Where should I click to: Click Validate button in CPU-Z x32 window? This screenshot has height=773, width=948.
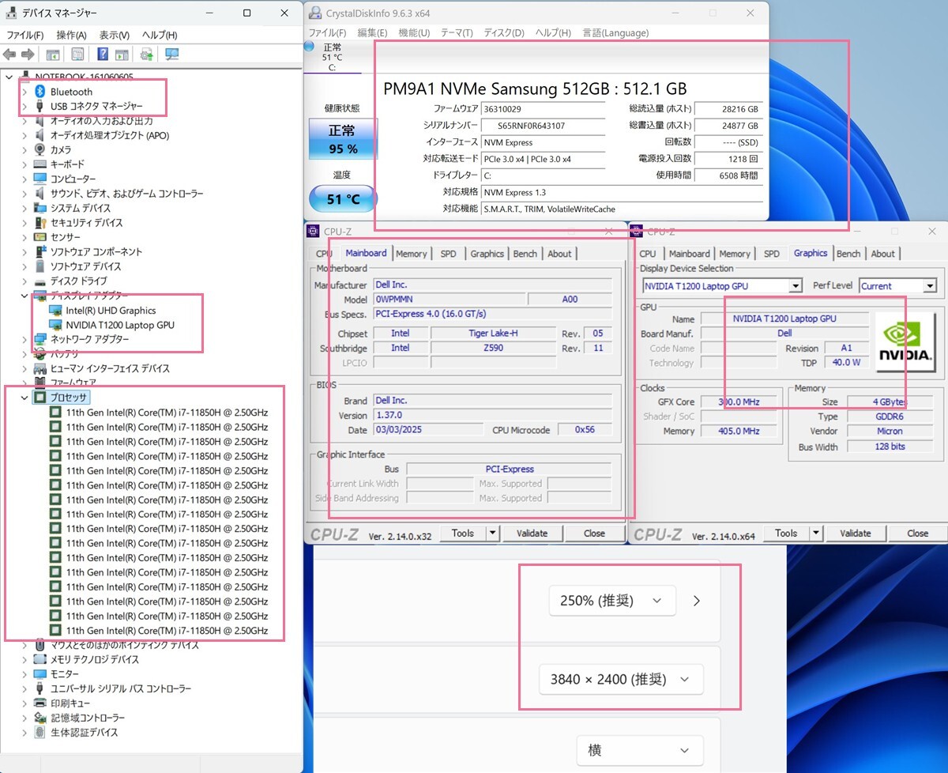[x=532, y=534]
